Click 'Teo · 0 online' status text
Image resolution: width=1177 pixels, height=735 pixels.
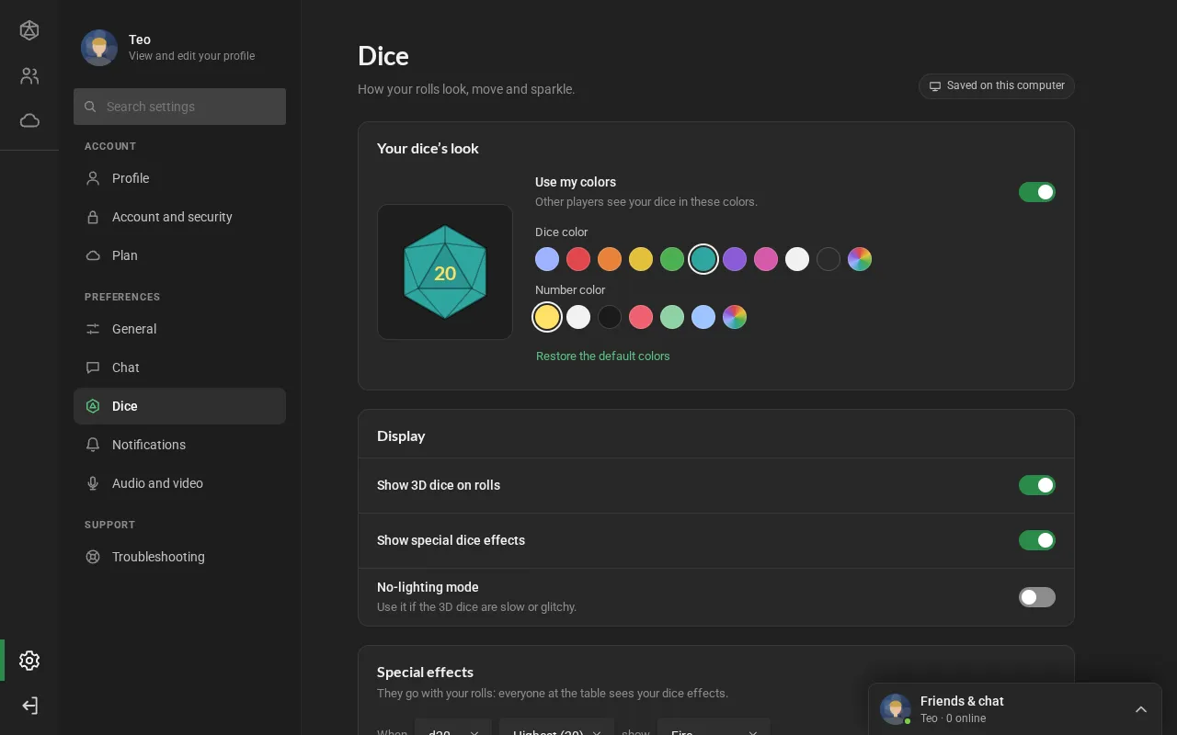(953, 718)
